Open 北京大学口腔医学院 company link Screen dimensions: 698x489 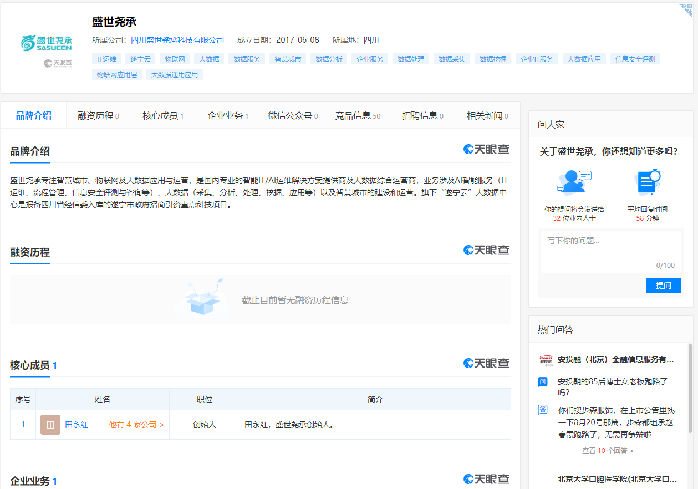(618, 478)
